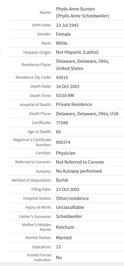Select the Gender value Female
Image resolution: width=124 pixels, height=266 pixels.
[64, 34]
